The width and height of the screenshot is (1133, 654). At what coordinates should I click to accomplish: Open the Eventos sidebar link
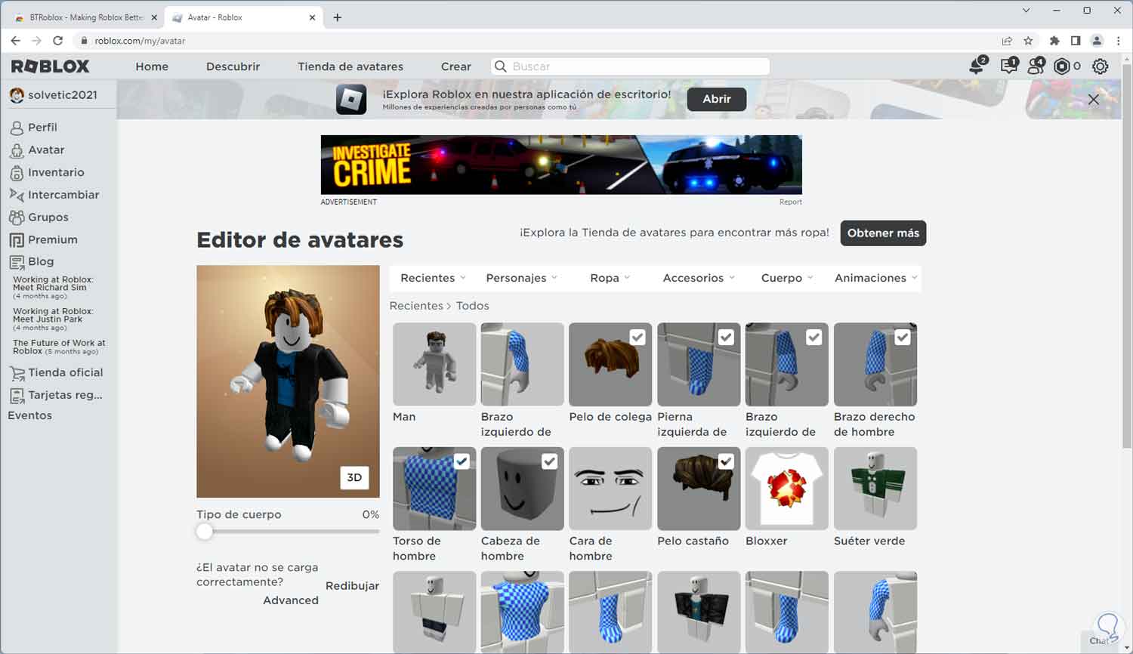30,416
